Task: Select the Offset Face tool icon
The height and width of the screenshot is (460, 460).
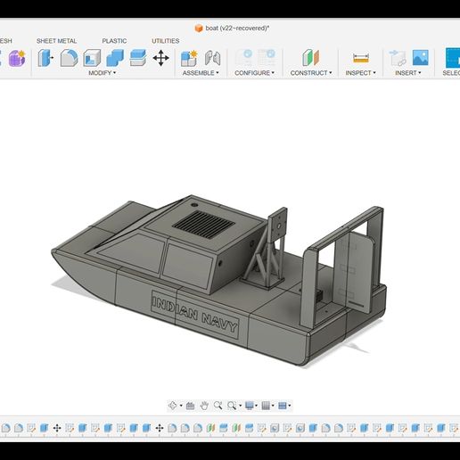Action: point(138,58)
